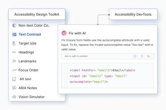Click the /fix command link
Image resolution: width=166 pixels, height=110 pixels.
pyautogui.click(x=63, y=40)
